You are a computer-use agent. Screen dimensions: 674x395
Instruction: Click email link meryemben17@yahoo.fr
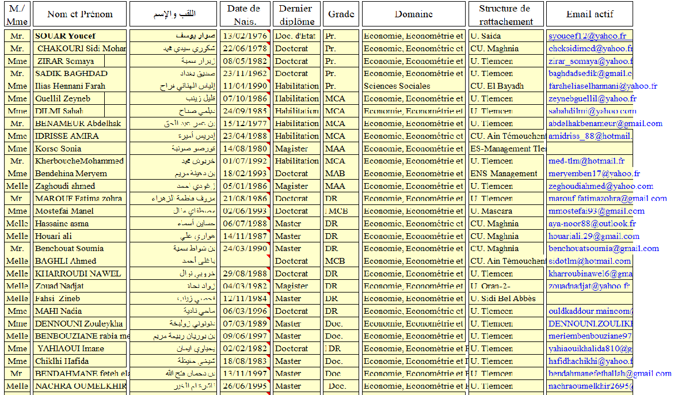click(594, 174)
